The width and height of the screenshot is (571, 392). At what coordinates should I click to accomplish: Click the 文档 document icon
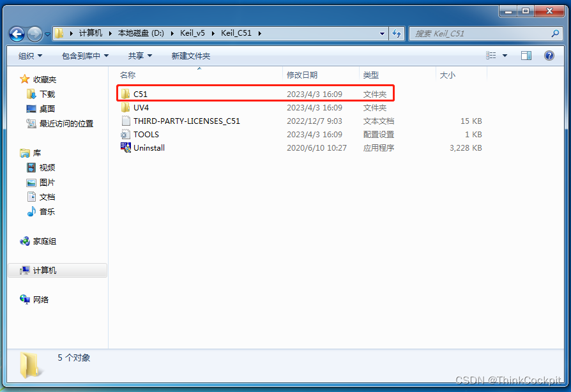coord(32,197)
